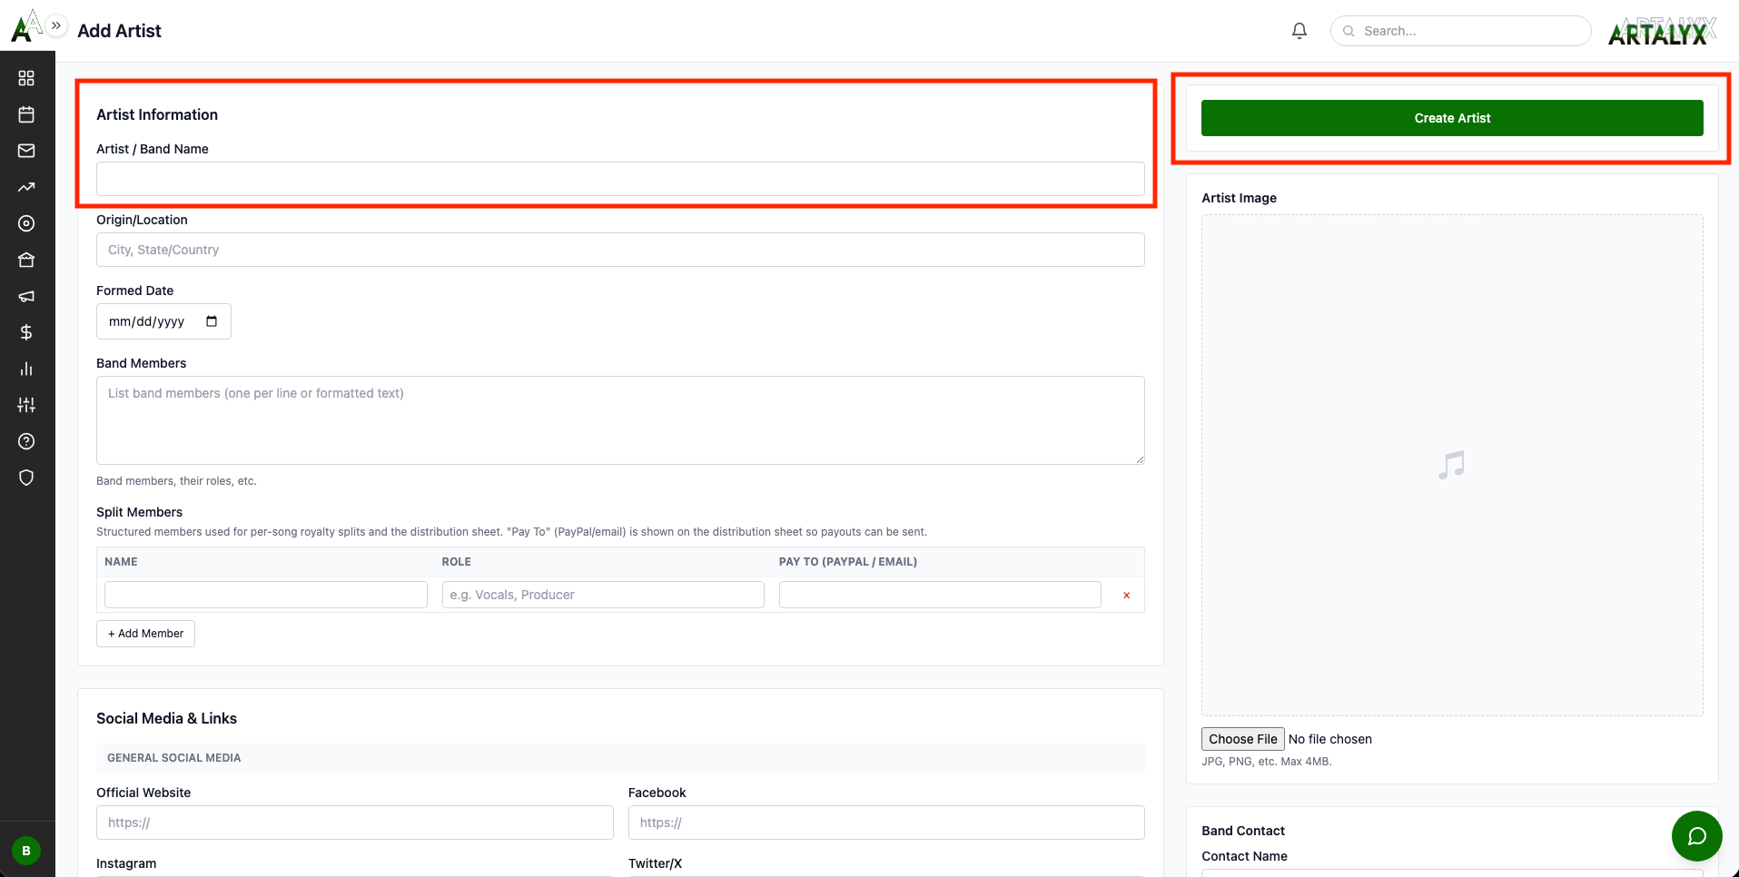This screenshot has width=1739, height=877.
Task: Open the green chat bubble widget
Action: click(1696, 836)
